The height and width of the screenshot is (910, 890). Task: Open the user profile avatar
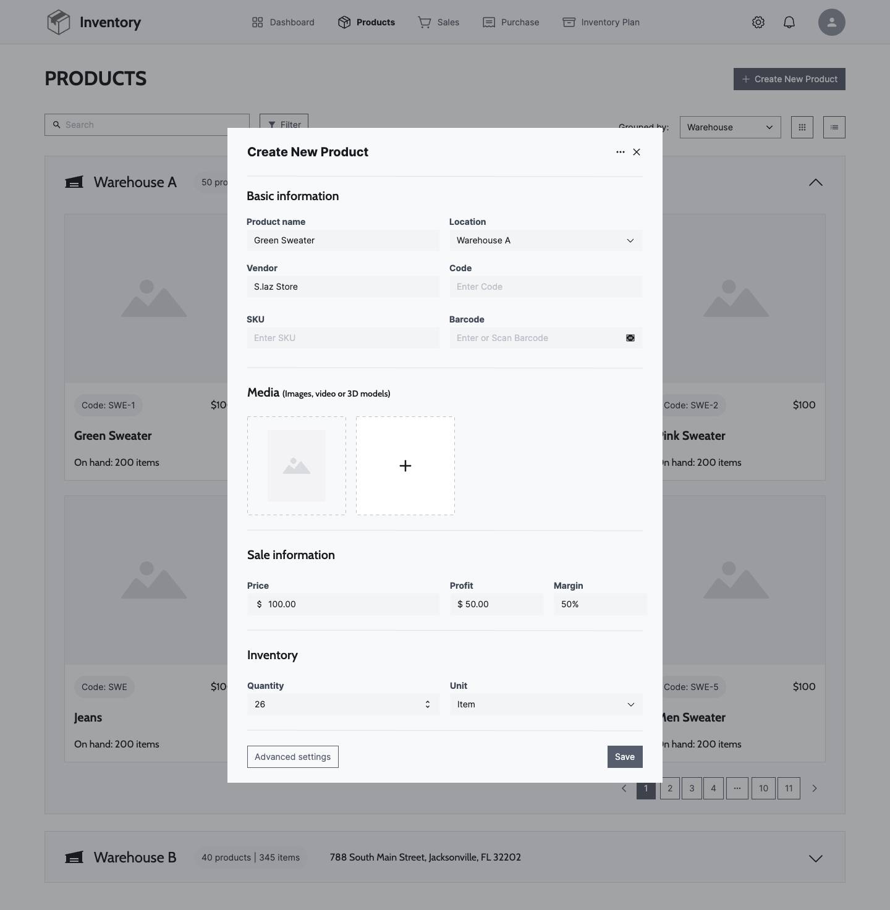[832, 22]
